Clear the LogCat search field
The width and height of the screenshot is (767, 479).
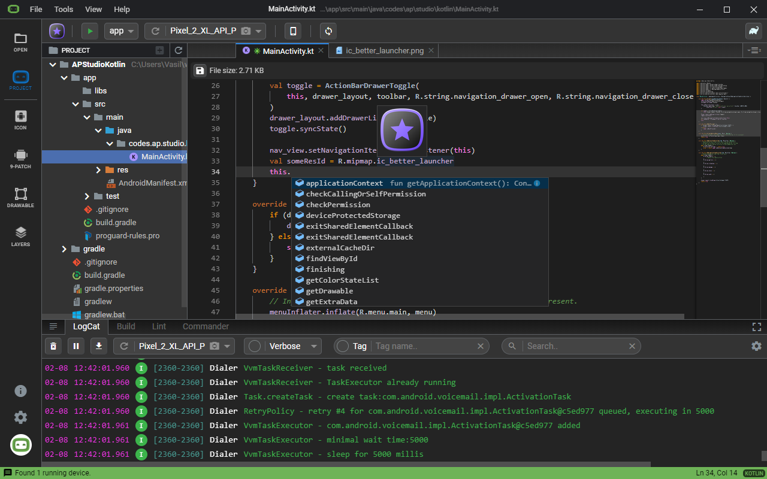pyautogui.click(x=632, y=346)
